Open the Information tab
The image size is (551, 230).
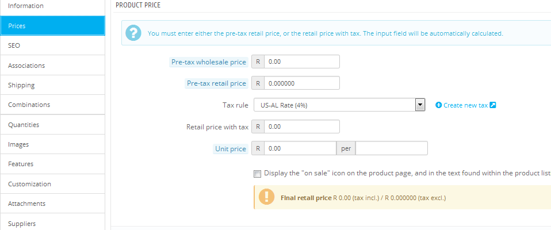coord(52,6)
